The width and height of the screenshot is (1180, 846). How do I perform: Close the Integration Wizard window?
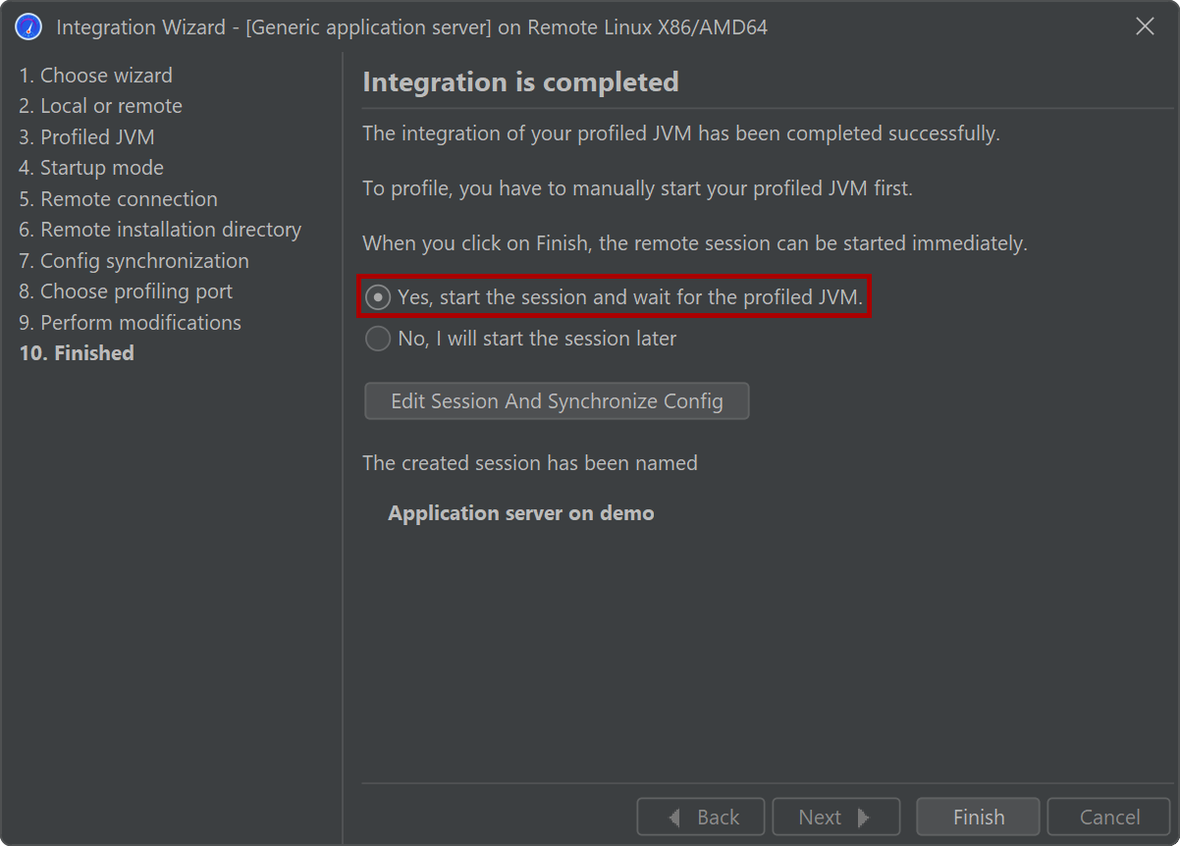(x=1145, y=27)
